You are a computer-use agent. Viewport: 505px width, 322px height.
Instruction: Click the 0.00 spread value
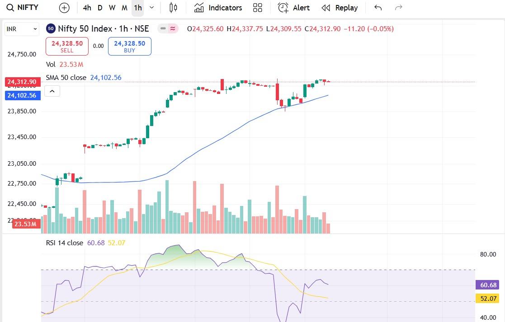tap(98, 46)
